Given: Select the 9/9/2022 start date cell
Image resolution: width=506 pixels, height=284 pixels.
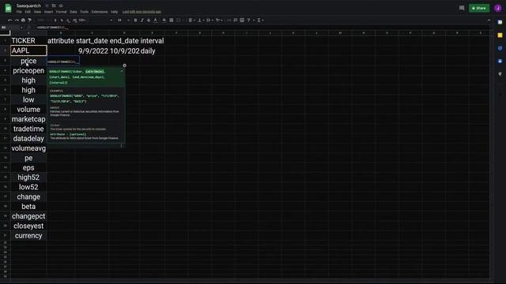Looking at the screenshot, I should click(93, 50).
